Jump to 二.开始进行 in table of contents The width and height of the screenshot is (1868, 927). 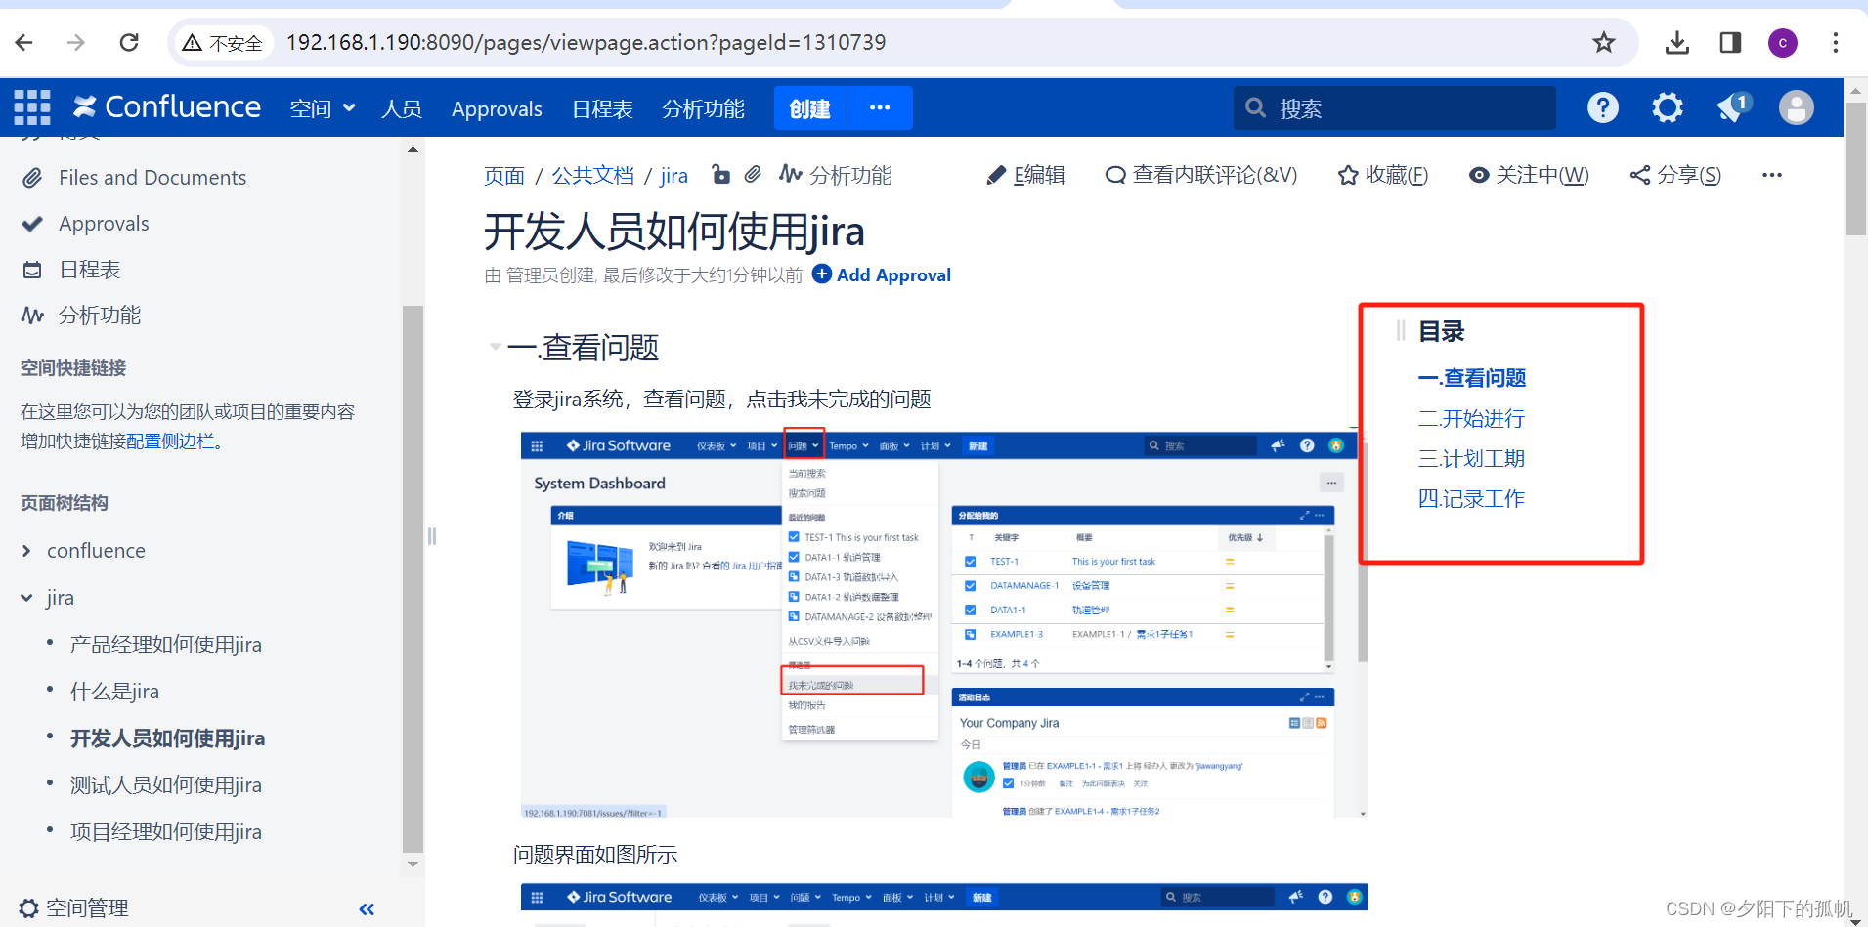pos(1471,419)
